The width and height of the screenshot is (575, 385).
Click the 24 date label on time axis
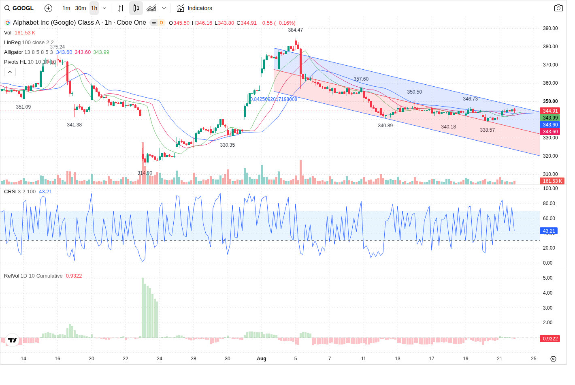160,359
